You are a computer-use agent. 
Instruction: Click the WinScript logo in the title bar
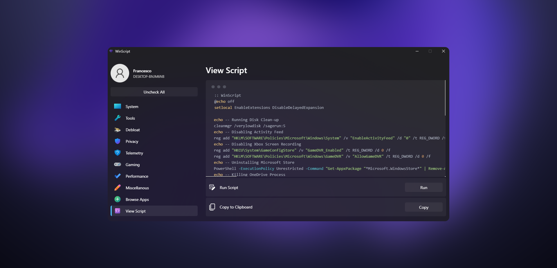[x=111, y=51]
